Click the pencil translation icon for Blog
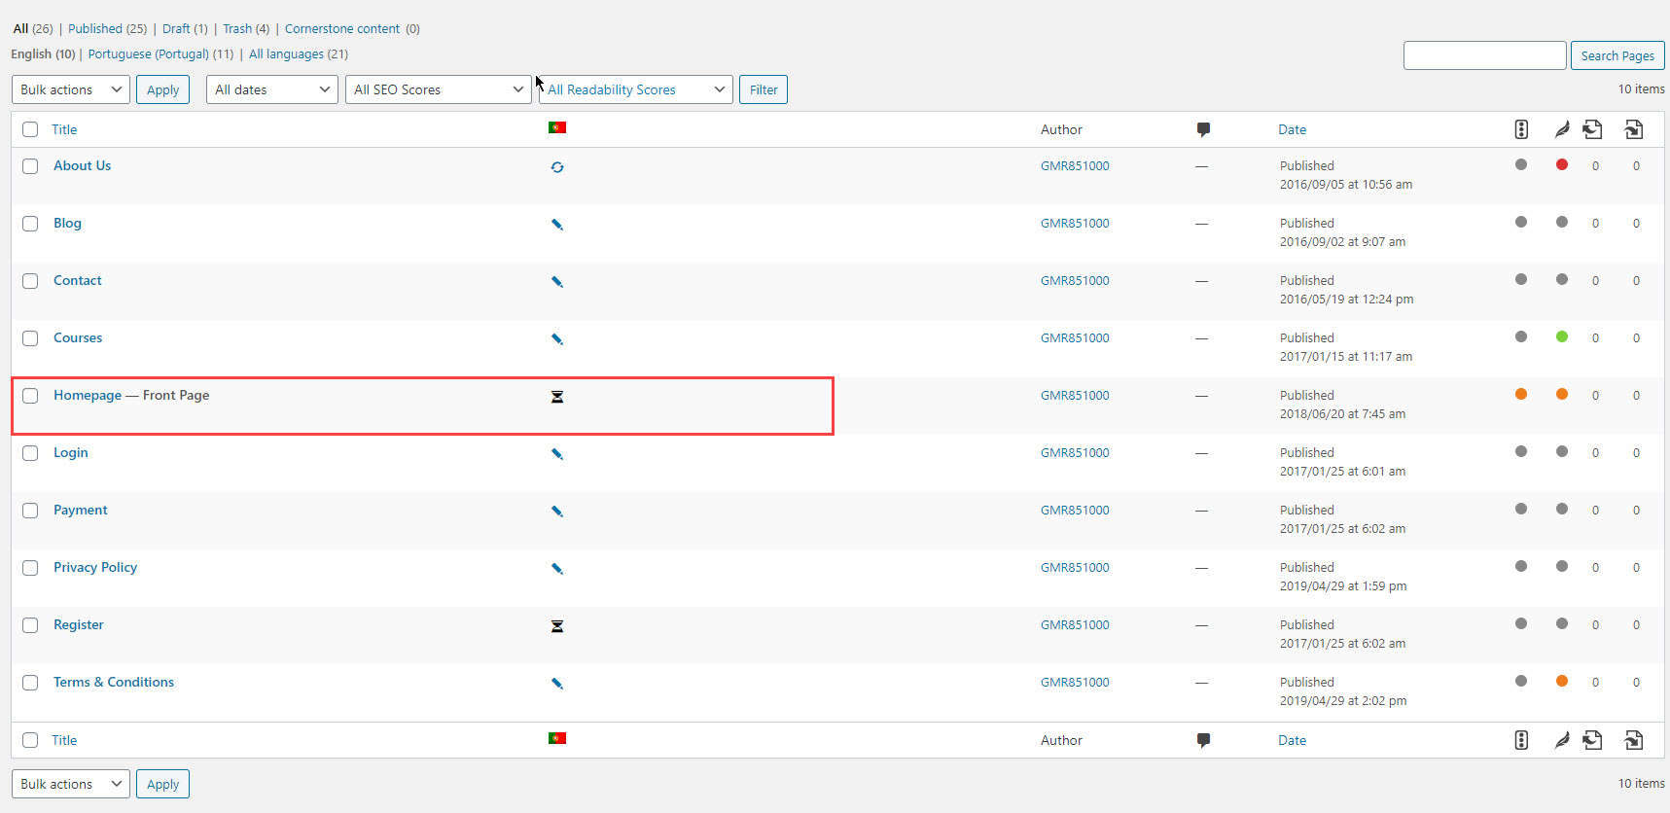Image resolution: width=1670 pixels, height=813 pixels. pyautogui.click(x=557, y=225)
